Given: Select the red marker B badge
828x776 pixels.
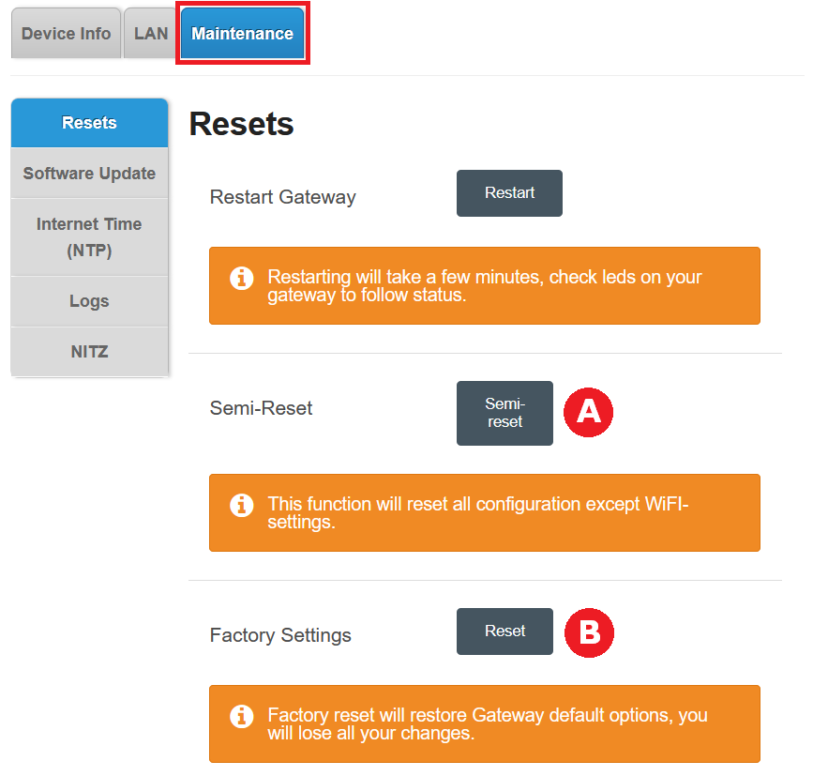Looking at the screenshot, I should [588, 633].
